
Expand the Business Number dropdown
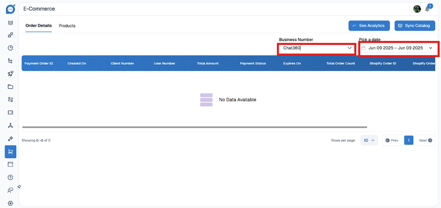[x=317, y=48]
